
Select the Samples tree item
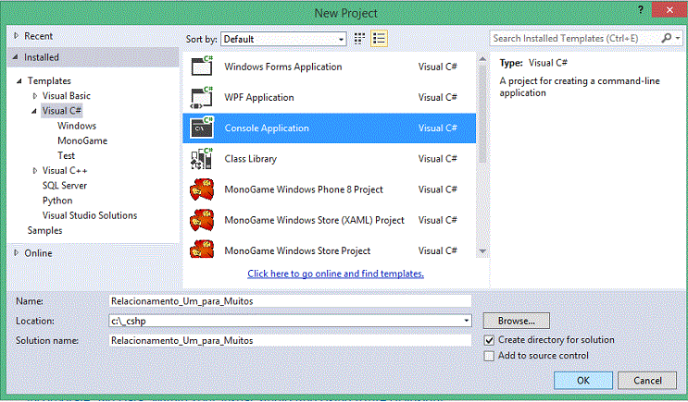(44, 230)
